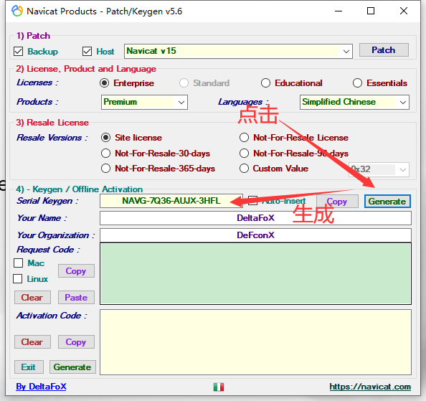Select the Educational license radio
The image size is (426, 401).
tap(265, 83)
